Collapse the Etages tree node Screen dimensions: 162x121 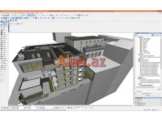coord(138,37)
